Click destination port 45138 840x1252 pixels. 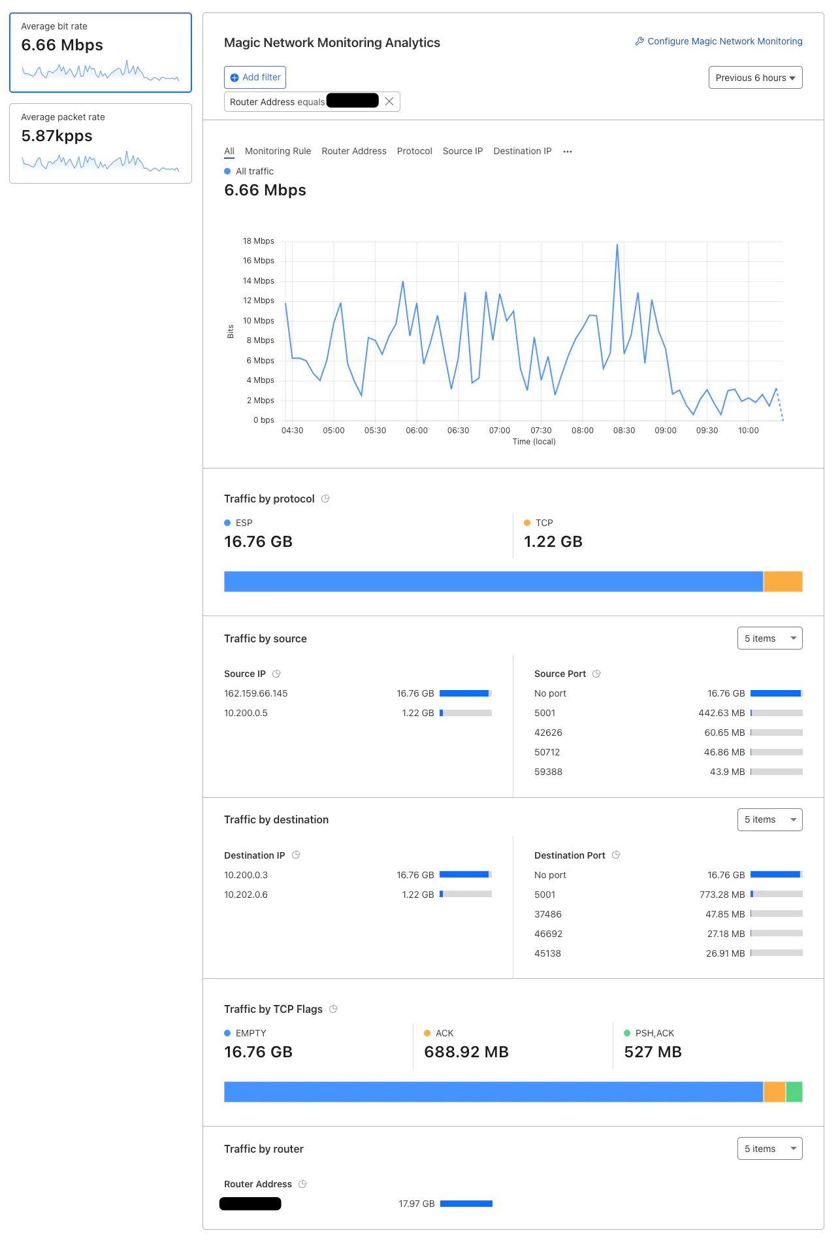click(x=547, y=953)
